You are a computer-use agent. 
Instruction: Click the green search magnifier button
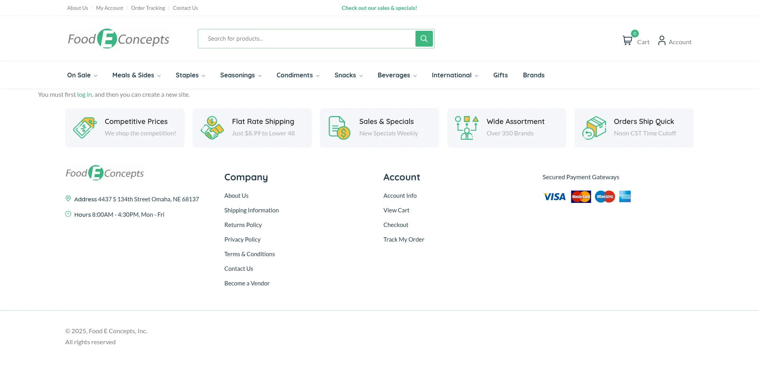424,39
